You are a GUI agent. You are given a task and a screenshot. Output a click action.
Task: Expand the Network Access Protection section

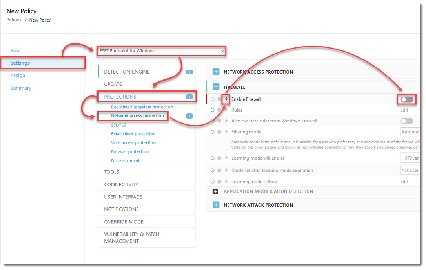216,72
